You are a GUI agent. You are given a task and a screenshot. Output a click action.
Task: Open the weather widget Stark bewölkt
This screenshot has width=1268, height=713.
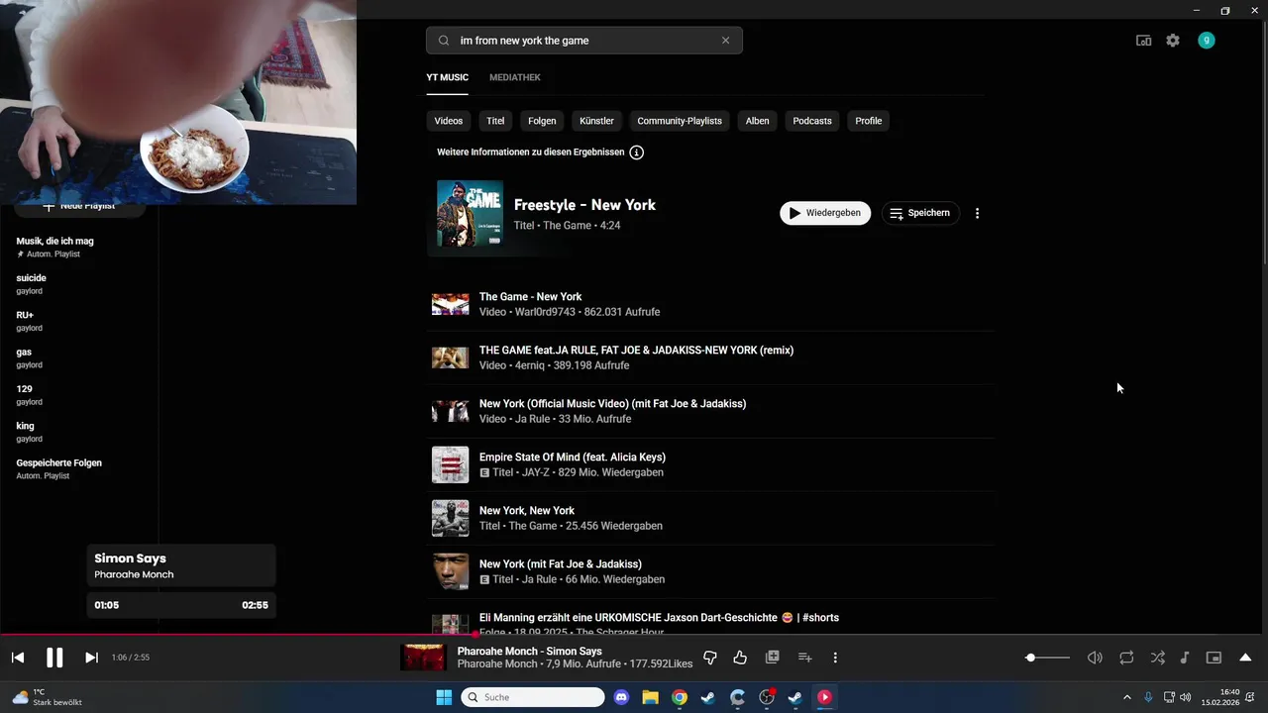tap(47, 697)
